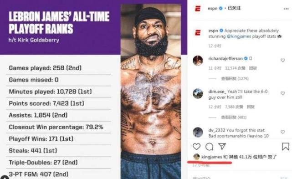Click richardajefferson's profile picture
292x179 pixels.
[x=198, y=61]
